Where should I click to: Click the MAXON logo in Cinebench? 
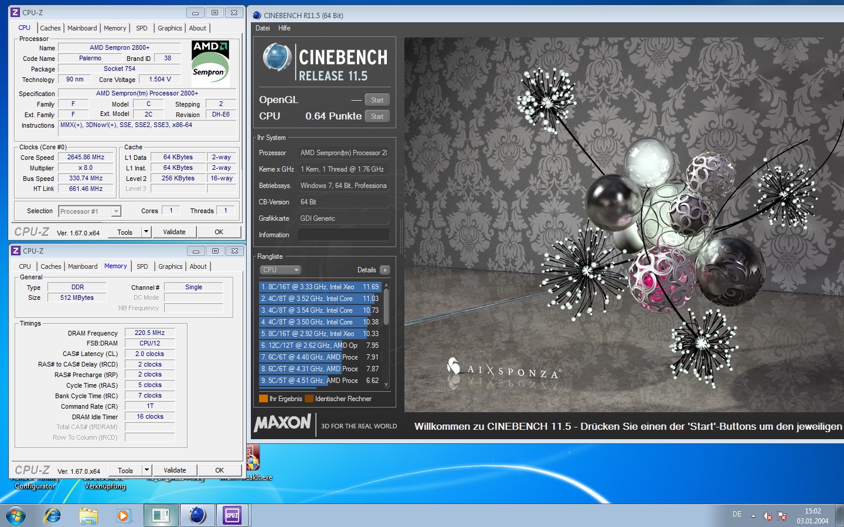tap(283, 423)
